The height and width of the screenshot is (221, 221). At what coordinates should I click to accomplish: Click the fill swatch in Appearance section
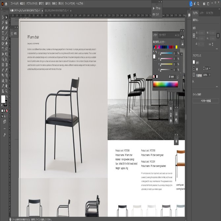(194, 62)
